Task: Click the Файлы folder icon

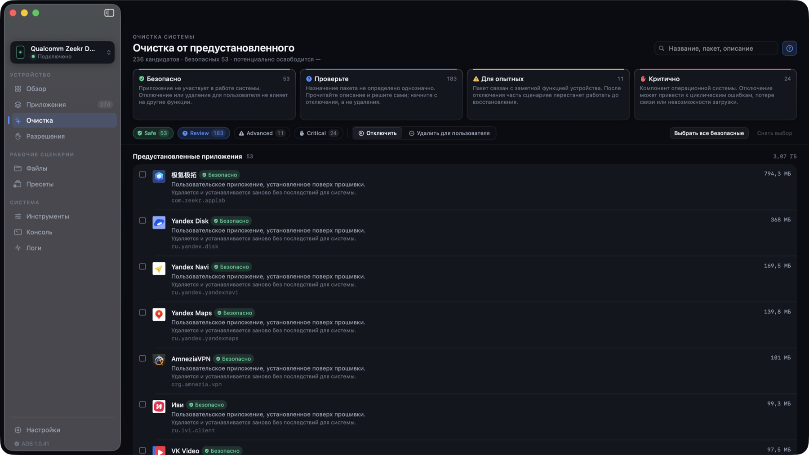Action: 18,168
